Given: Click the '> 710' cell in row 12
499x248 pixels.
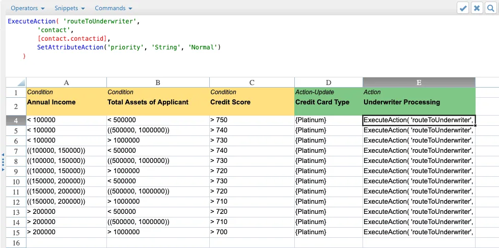Looking at the screenshot, I should click(252, 202).
